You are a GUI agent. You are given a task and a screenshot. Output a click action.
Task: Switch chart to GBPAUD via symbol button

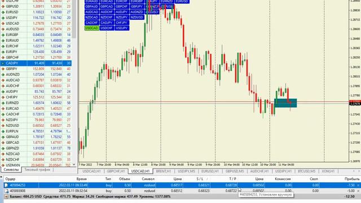point(91,6)
